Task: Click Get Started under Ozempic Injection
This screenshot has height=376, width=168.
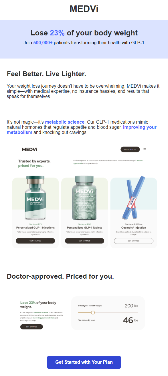Action: click(134, 241)
